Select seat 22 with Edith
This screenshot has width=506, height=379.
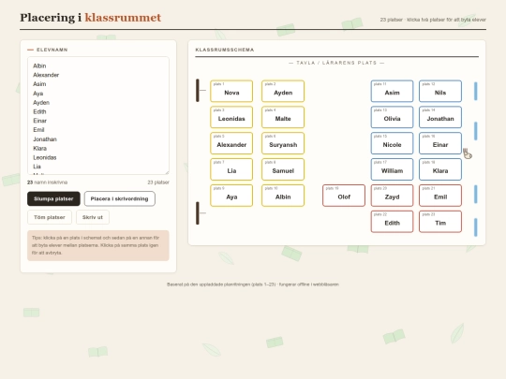click(x=392, y=222)
